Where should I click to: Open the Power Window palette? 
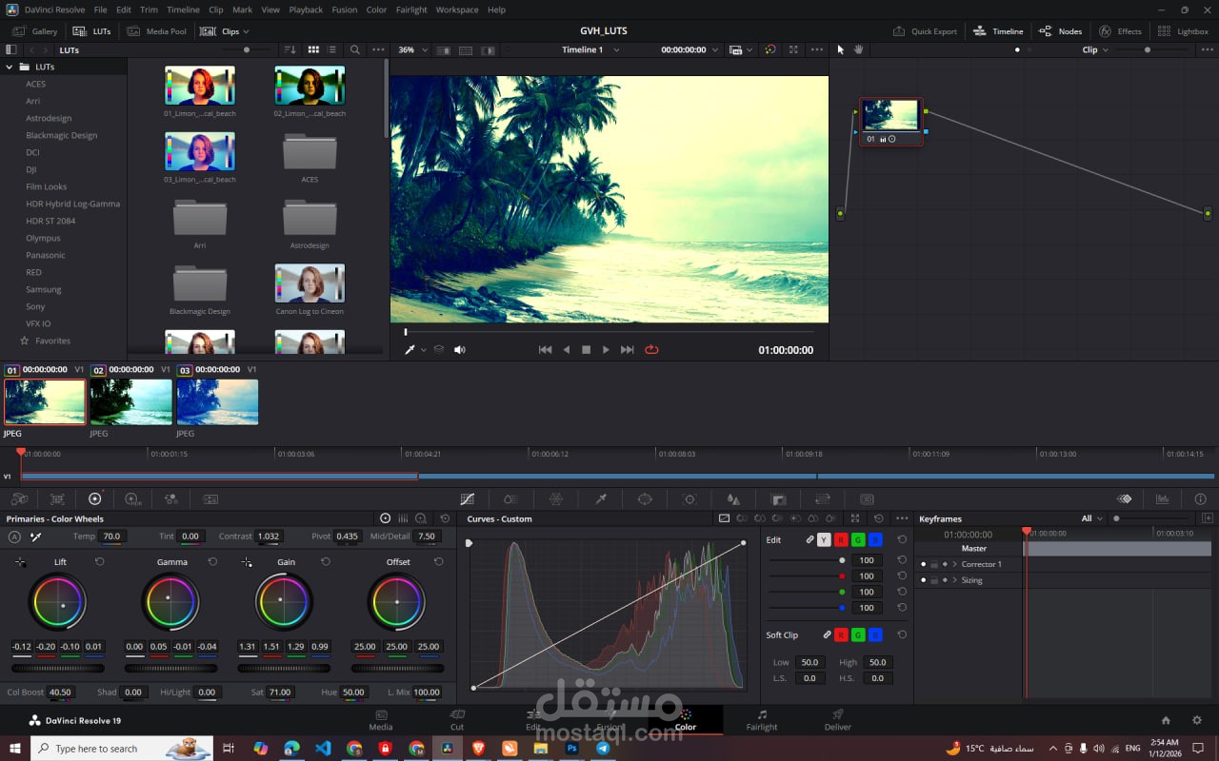(645, 498)
